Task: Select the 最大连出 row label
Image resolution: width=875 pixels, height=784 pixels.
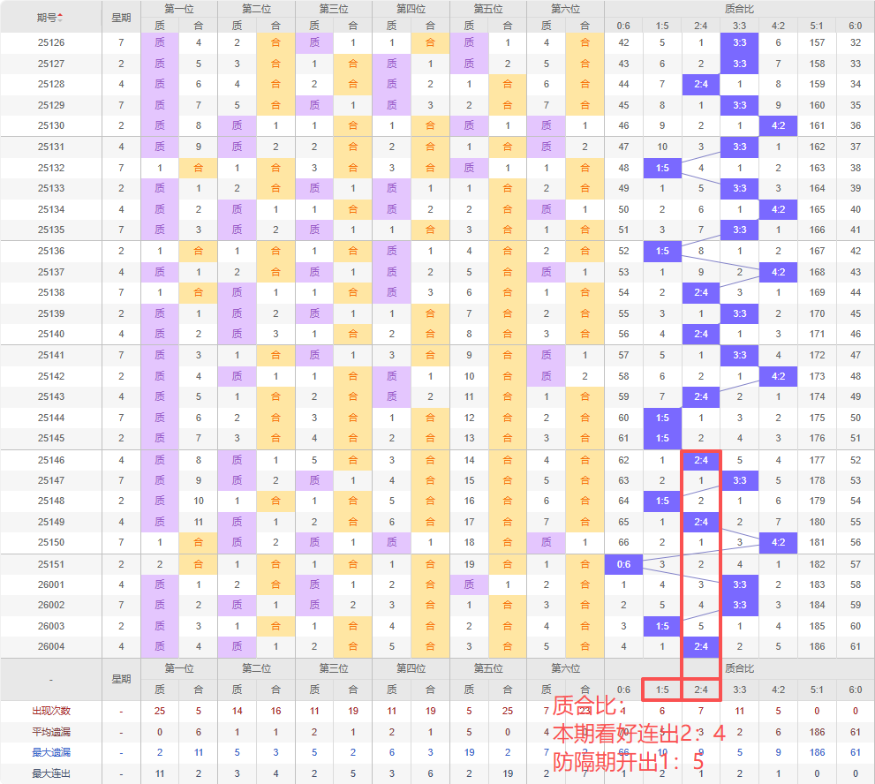Action: click(51, 773)
